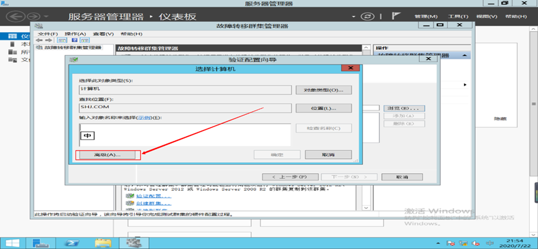Click the 隐藏 hide link in Server Manager
538x249 pixels.
coord(501,119)
